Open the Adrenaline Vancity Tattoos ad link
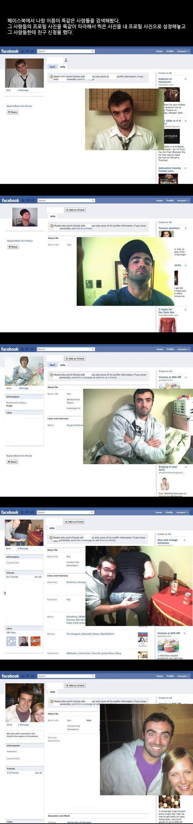193x824 pixels. click(x=169, y=169)
